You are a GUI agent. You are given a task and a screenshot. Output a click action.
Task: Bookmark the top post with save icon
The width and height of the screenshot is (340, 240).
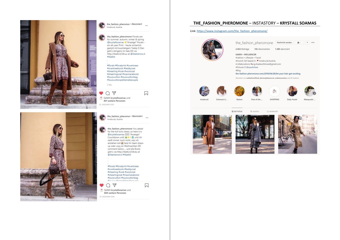(146, 93)
